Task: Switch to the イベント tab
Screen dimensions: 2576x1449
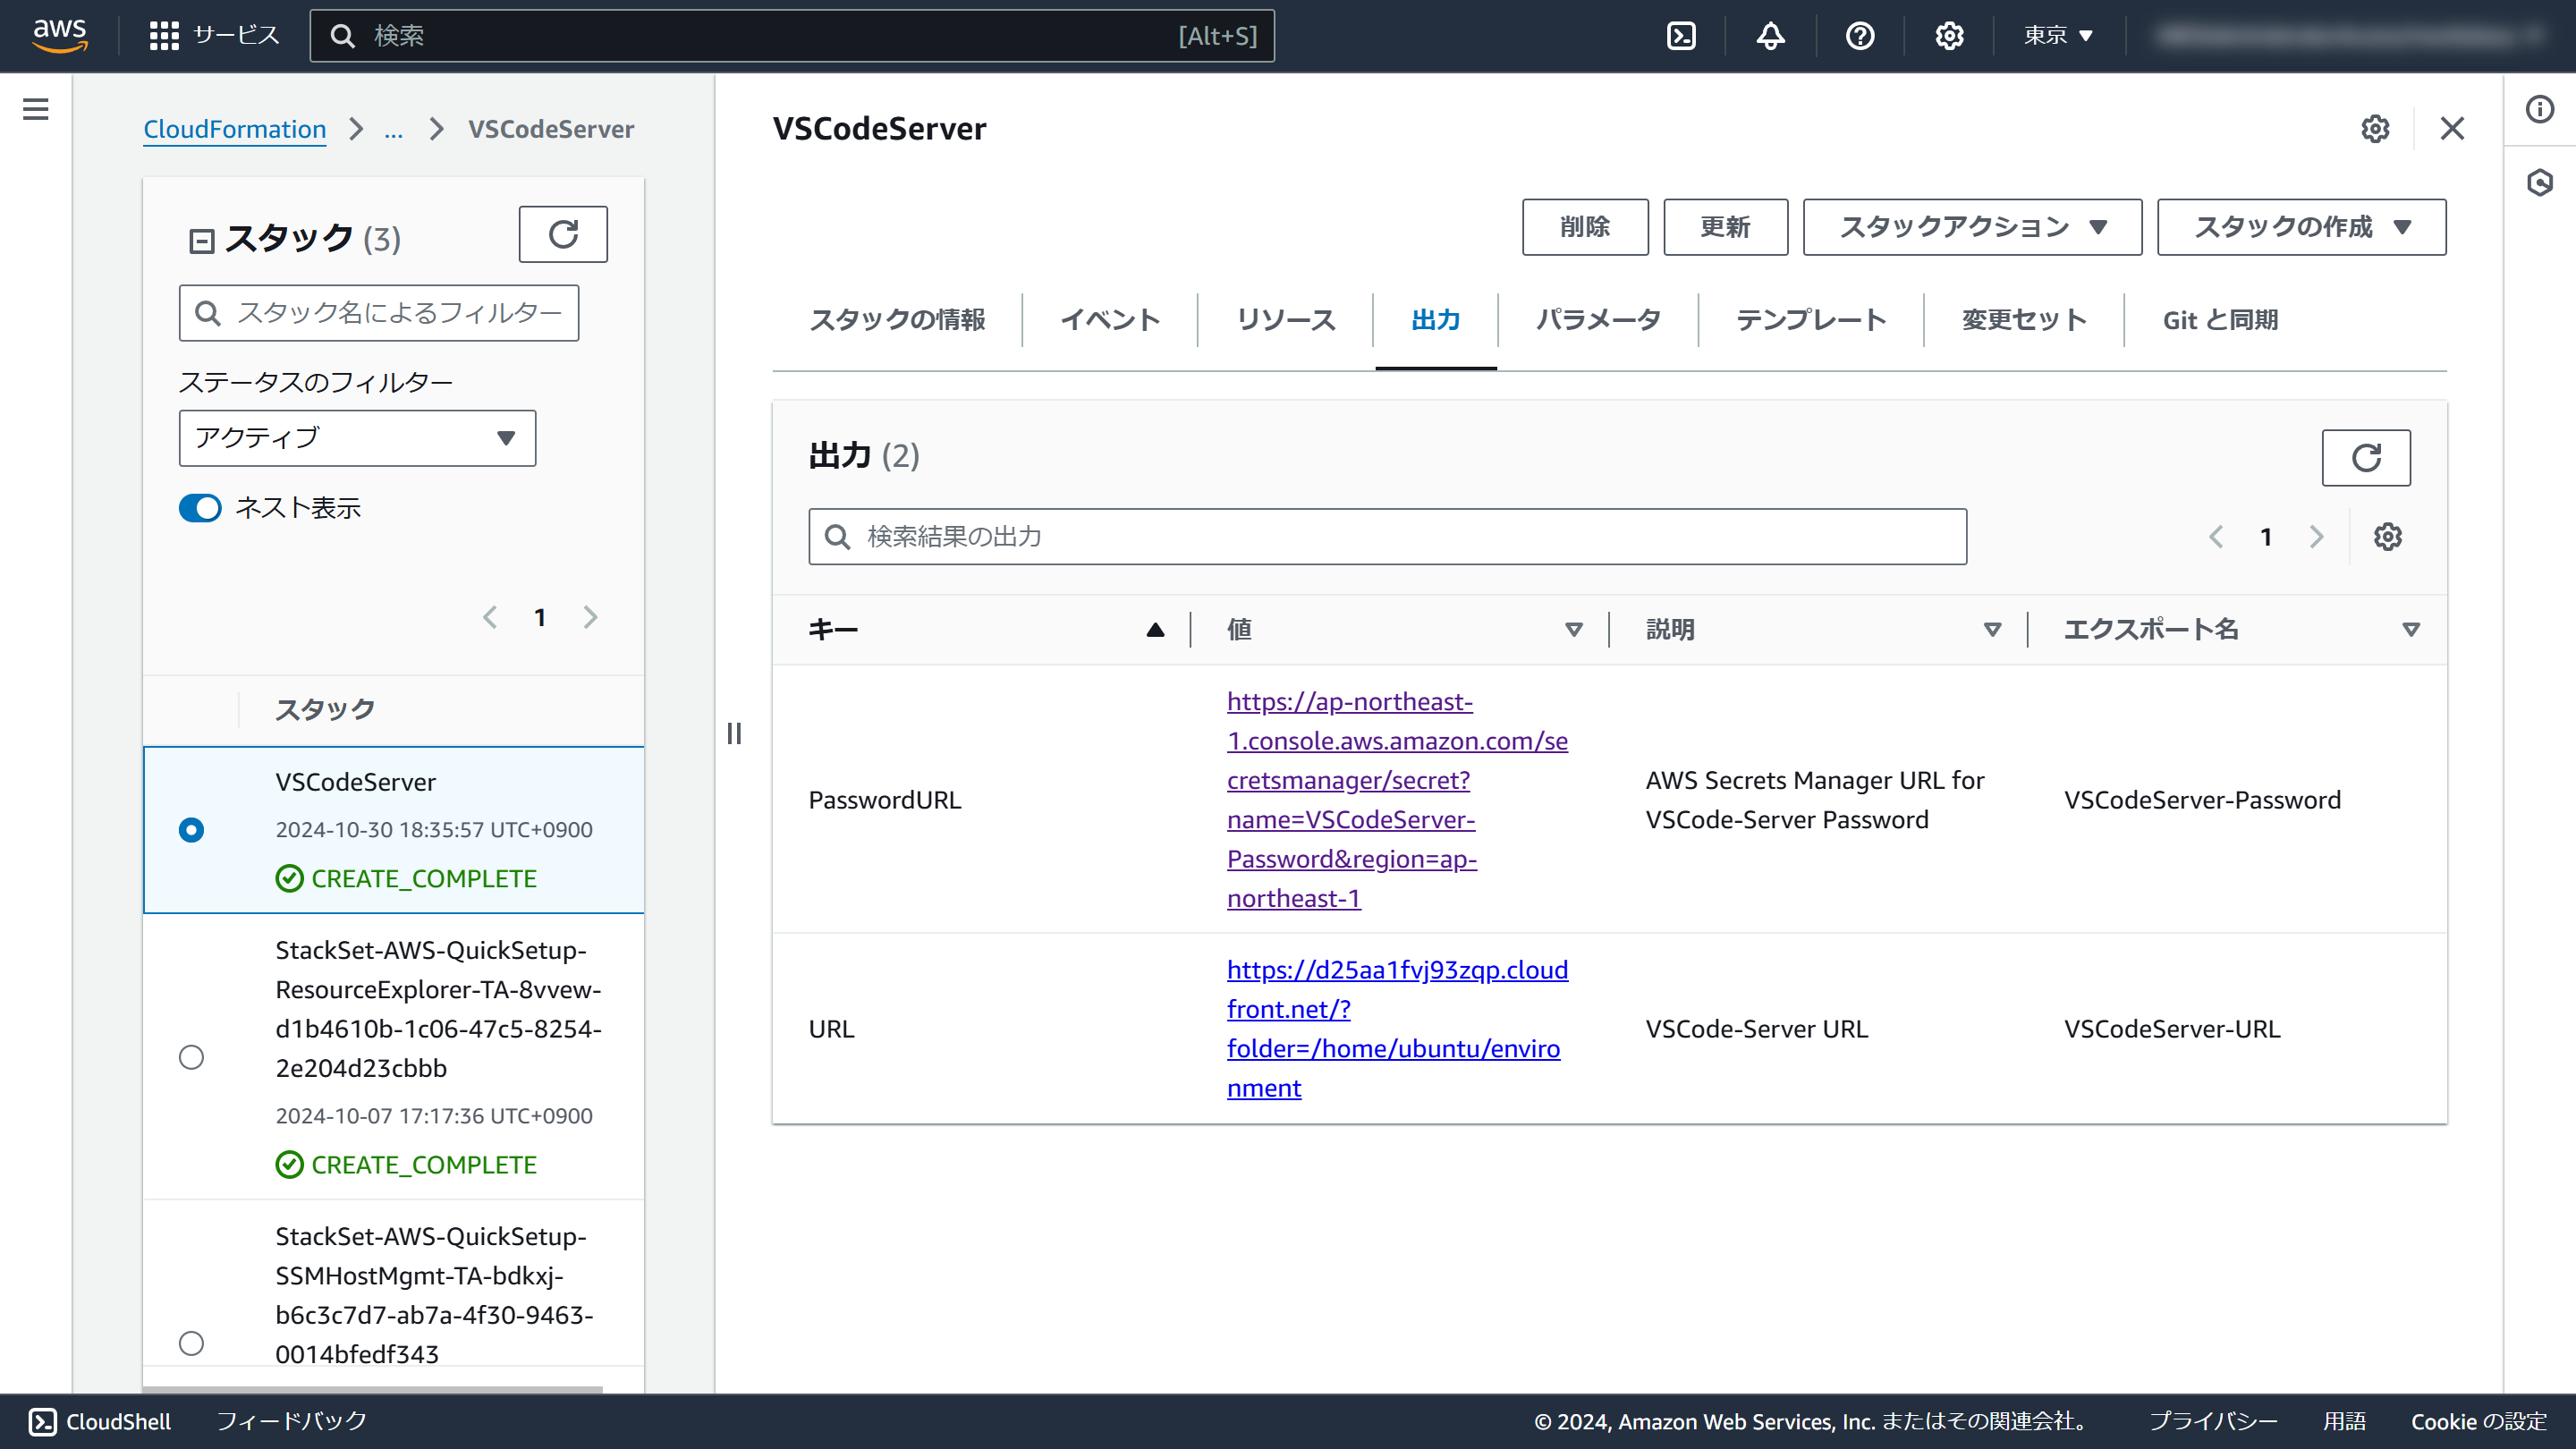Action: point(1109,320)
